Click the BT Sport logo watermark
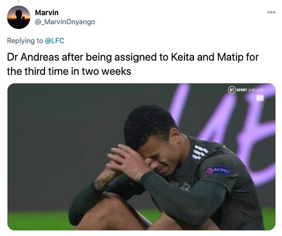Viewport: 282px width, 236px height. tap(246, 90)
